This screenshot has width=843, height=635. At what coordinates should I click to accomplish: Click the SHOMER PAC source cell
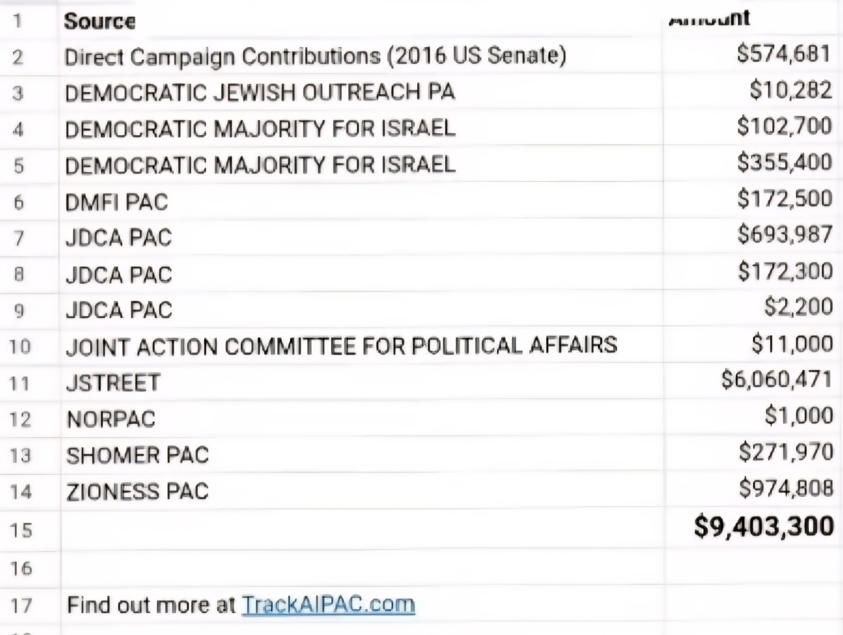pos(137,455)
